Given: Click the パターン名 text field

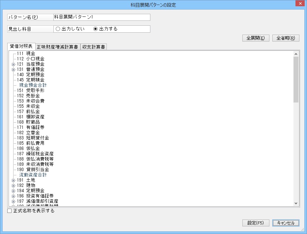Looking at the screenshot, I should (101, 17).
